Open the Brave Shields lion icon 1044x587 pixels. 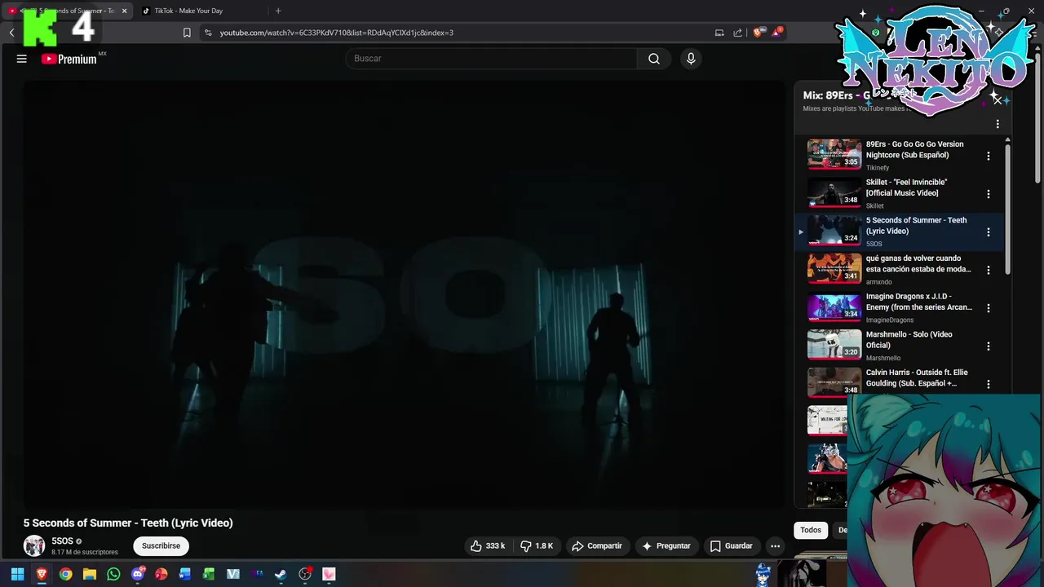click(758, 33)
